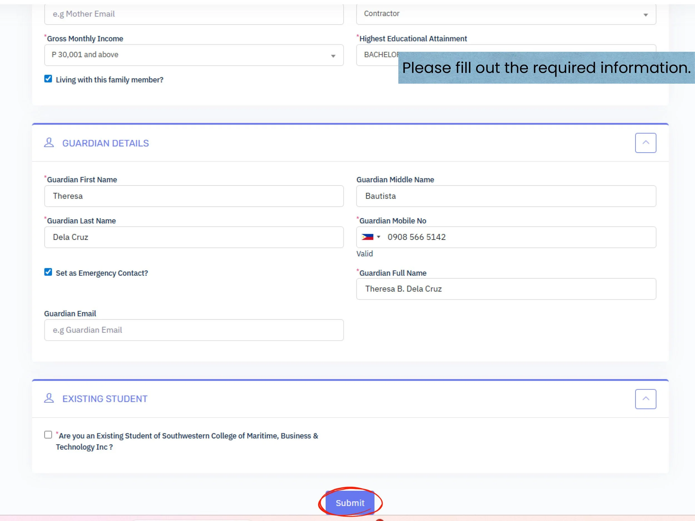This screenshot has height=521, width=695.
Task: Click the empty Guardian Email field
Action: click(194, 330)
